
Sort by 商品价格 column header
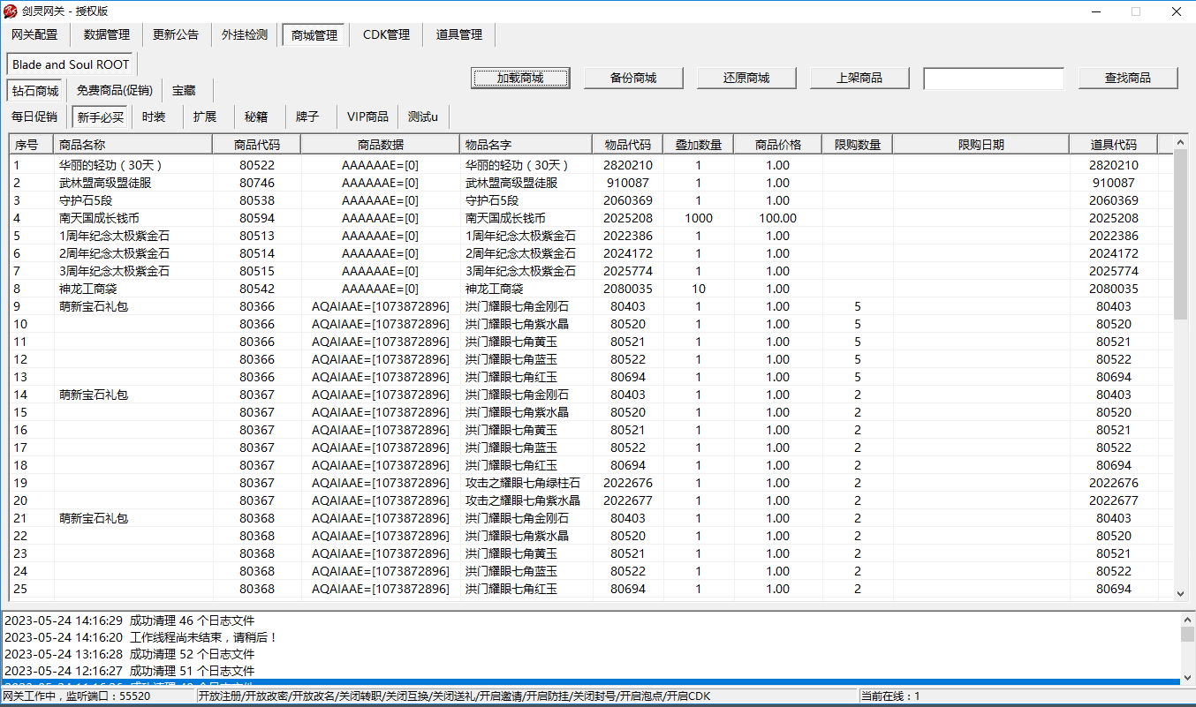pyautogui.click(x=777, y=145)
